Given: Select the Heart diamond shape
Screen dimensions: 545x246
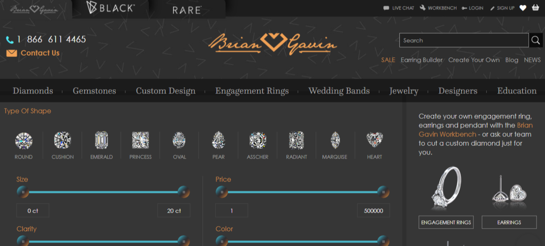Looking at the screenshot, I should (374, 145).
